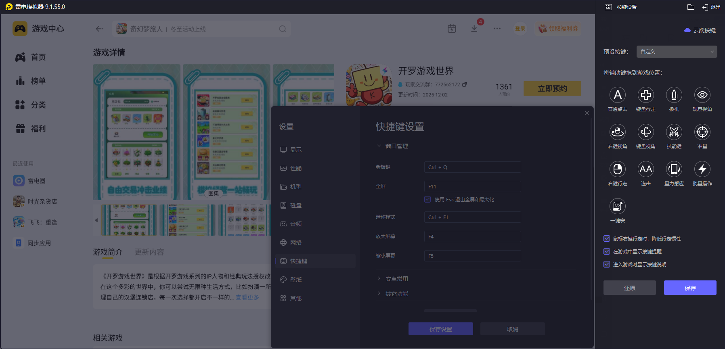725x349 pixels.
Task: Open 机型 settings category
Action: (x=315, y=187)
